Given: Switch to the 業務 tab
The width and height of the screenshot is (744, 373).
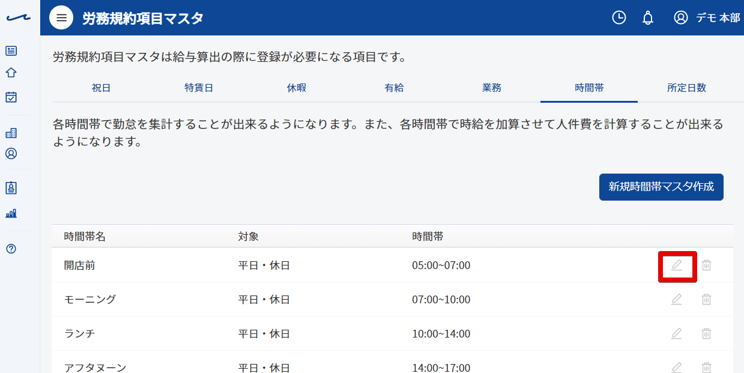Looking at the screenshot, I should coord(492,88).
